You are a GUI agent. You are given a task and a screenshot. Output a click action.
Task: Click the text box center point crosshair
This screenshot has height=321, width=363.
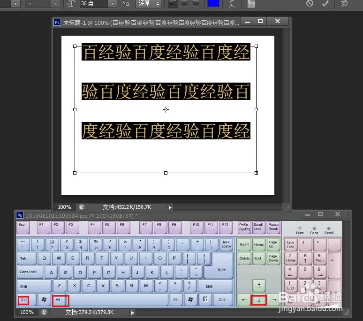[x=166, y=109]
